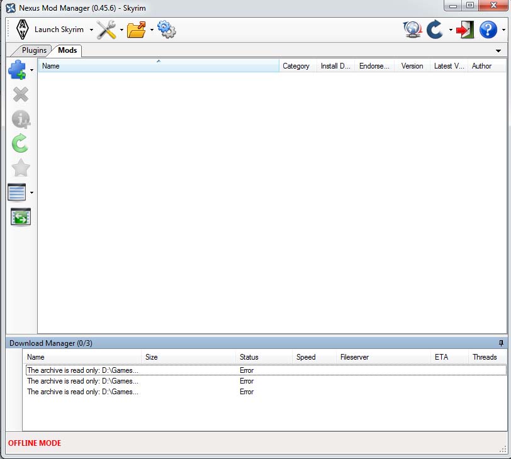Viewport: 511px width, 459px height.
Task: Select the Mods tab
Action: click(x=67, y=50)
